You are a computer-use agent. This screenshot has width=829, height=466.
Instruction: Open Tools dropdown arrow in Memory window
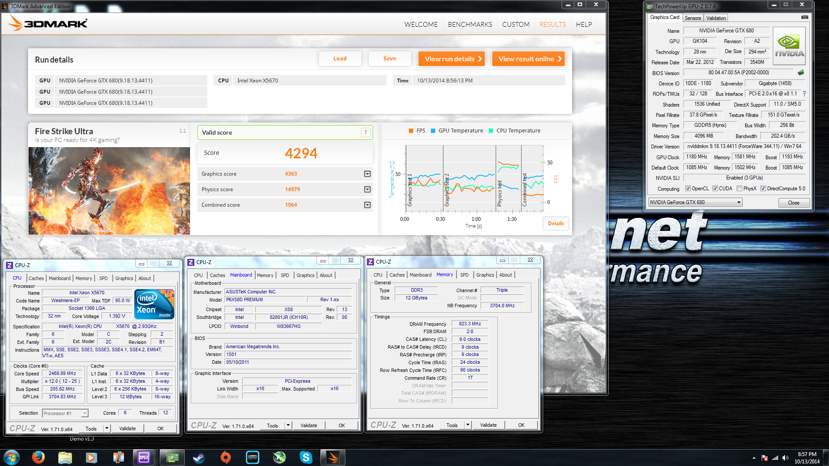coord(468,425)
